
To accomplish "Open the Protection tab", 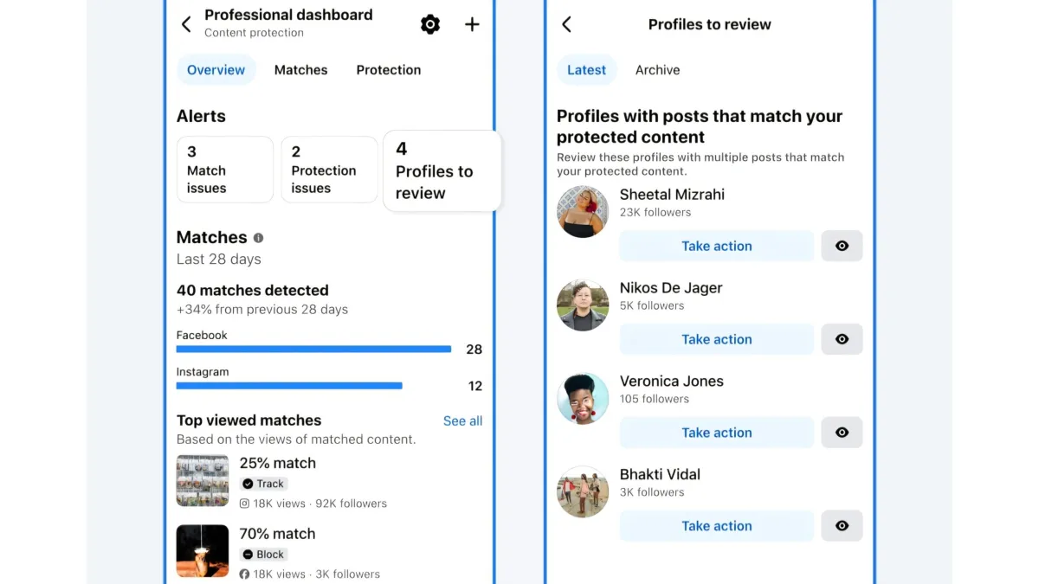I will point(389,70).
